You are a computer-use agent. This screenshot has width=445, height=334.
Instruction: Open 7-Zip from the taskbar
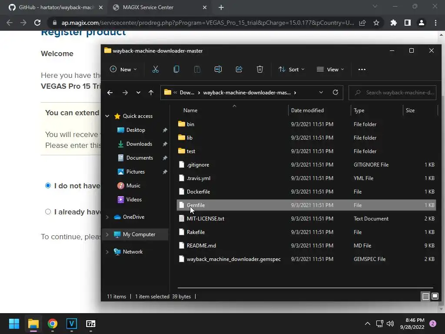(90, 324)
